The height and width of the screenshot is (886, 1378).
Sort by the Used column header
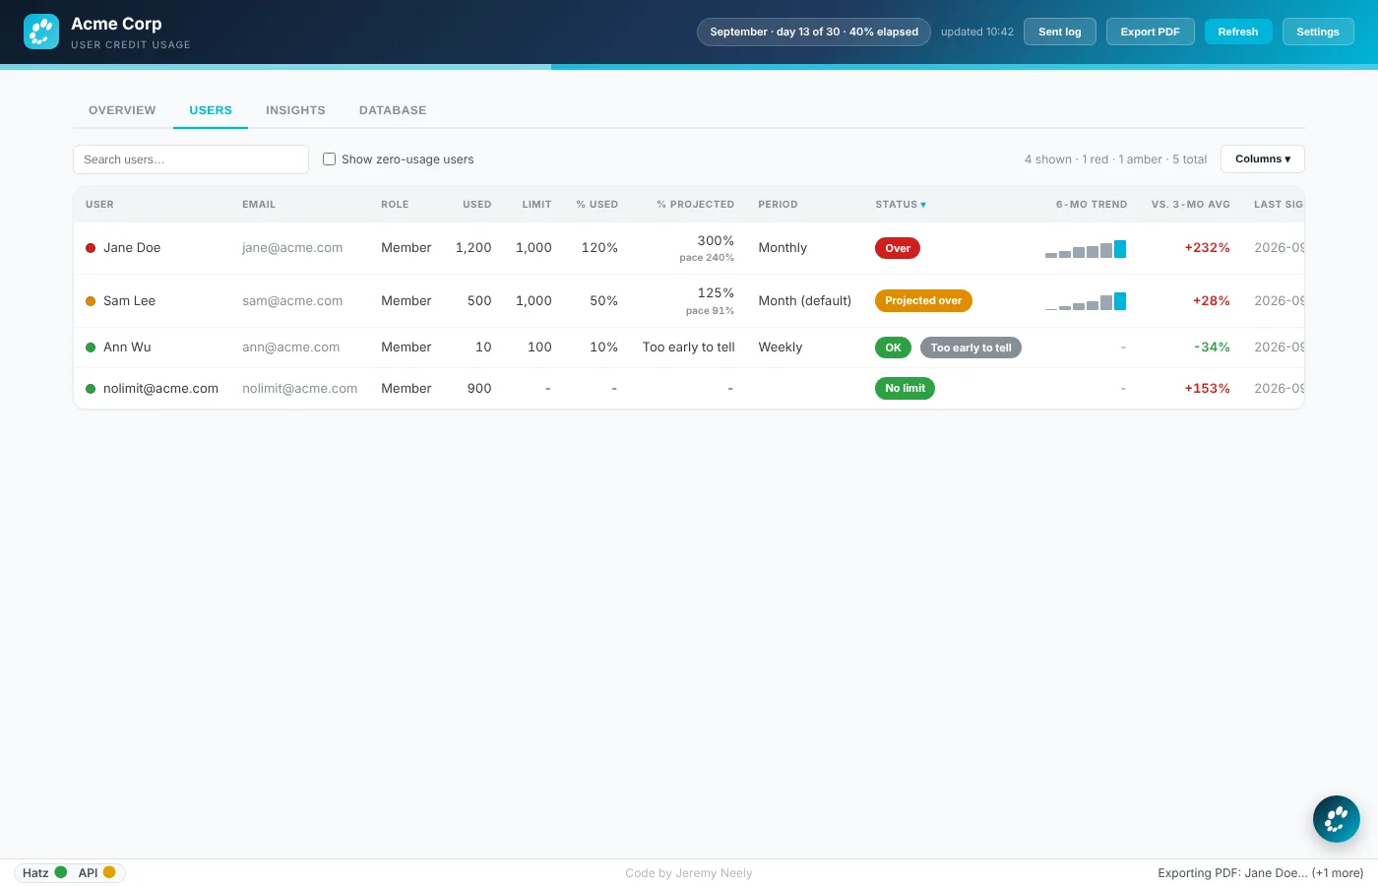[477, 205]
